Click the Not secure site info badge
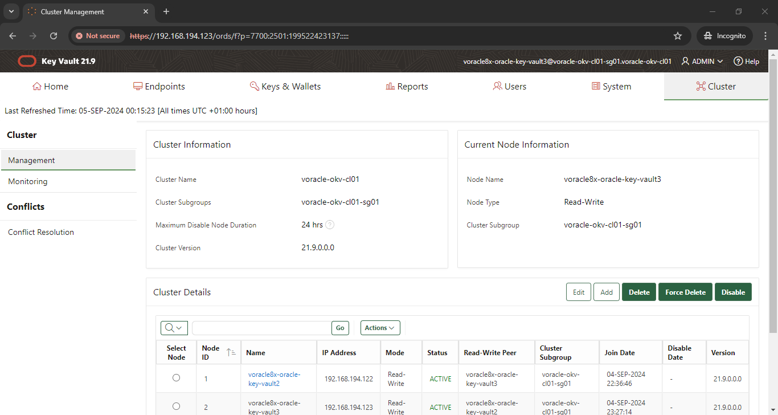 (x=97, y=36)
